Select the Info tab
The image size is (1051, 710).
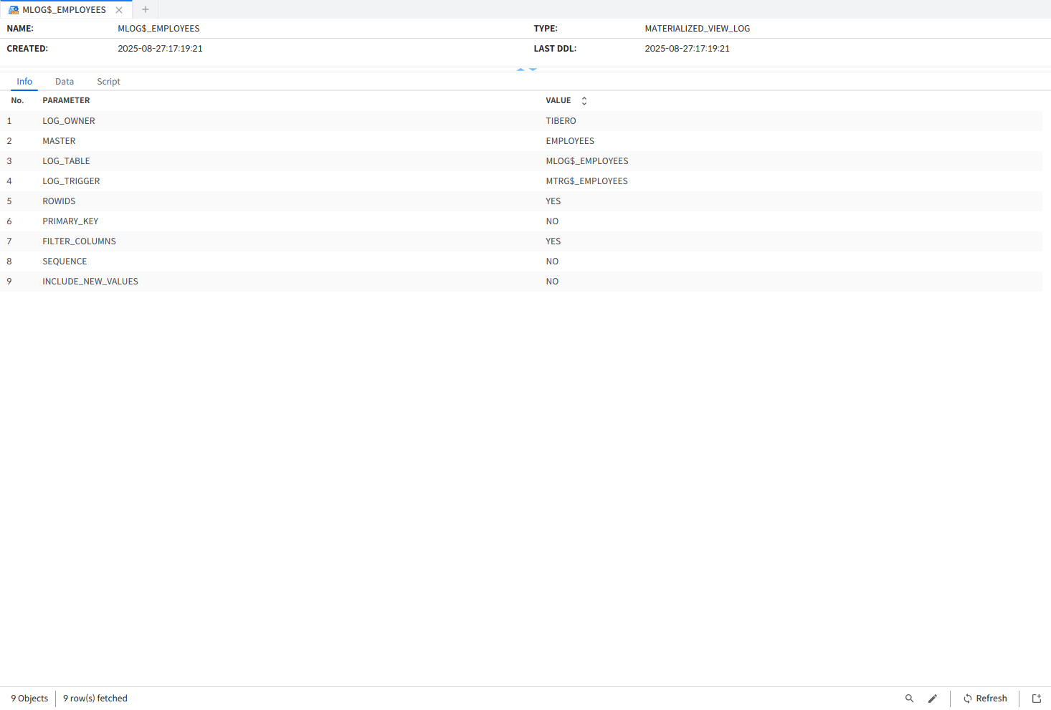[24, 82]
